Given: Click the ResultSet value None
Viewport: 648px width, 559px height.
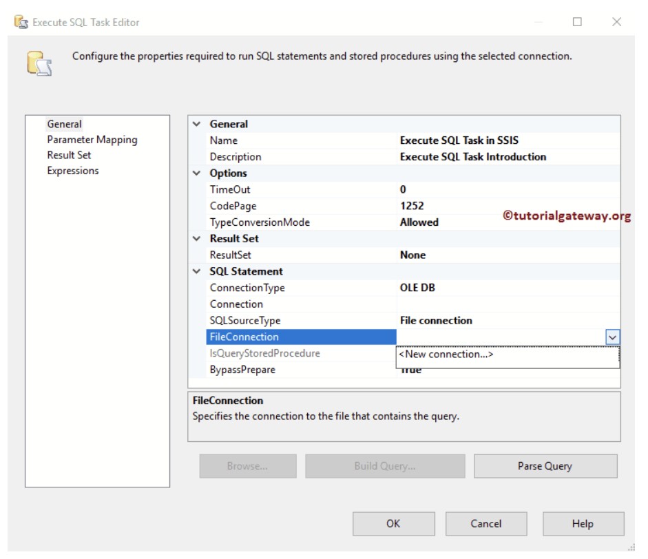Looking at the screenshot, I should (x=413, y=255).
